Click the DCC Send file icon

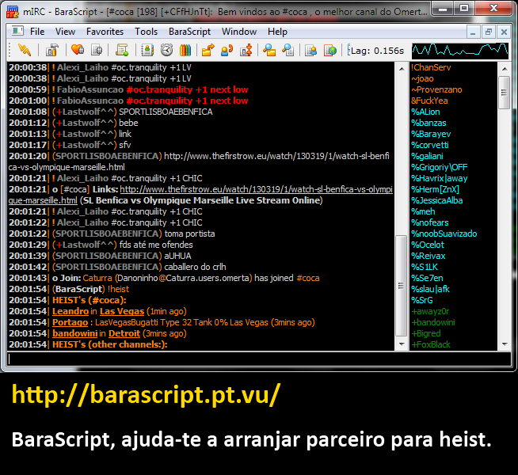[x=208, y=50]
